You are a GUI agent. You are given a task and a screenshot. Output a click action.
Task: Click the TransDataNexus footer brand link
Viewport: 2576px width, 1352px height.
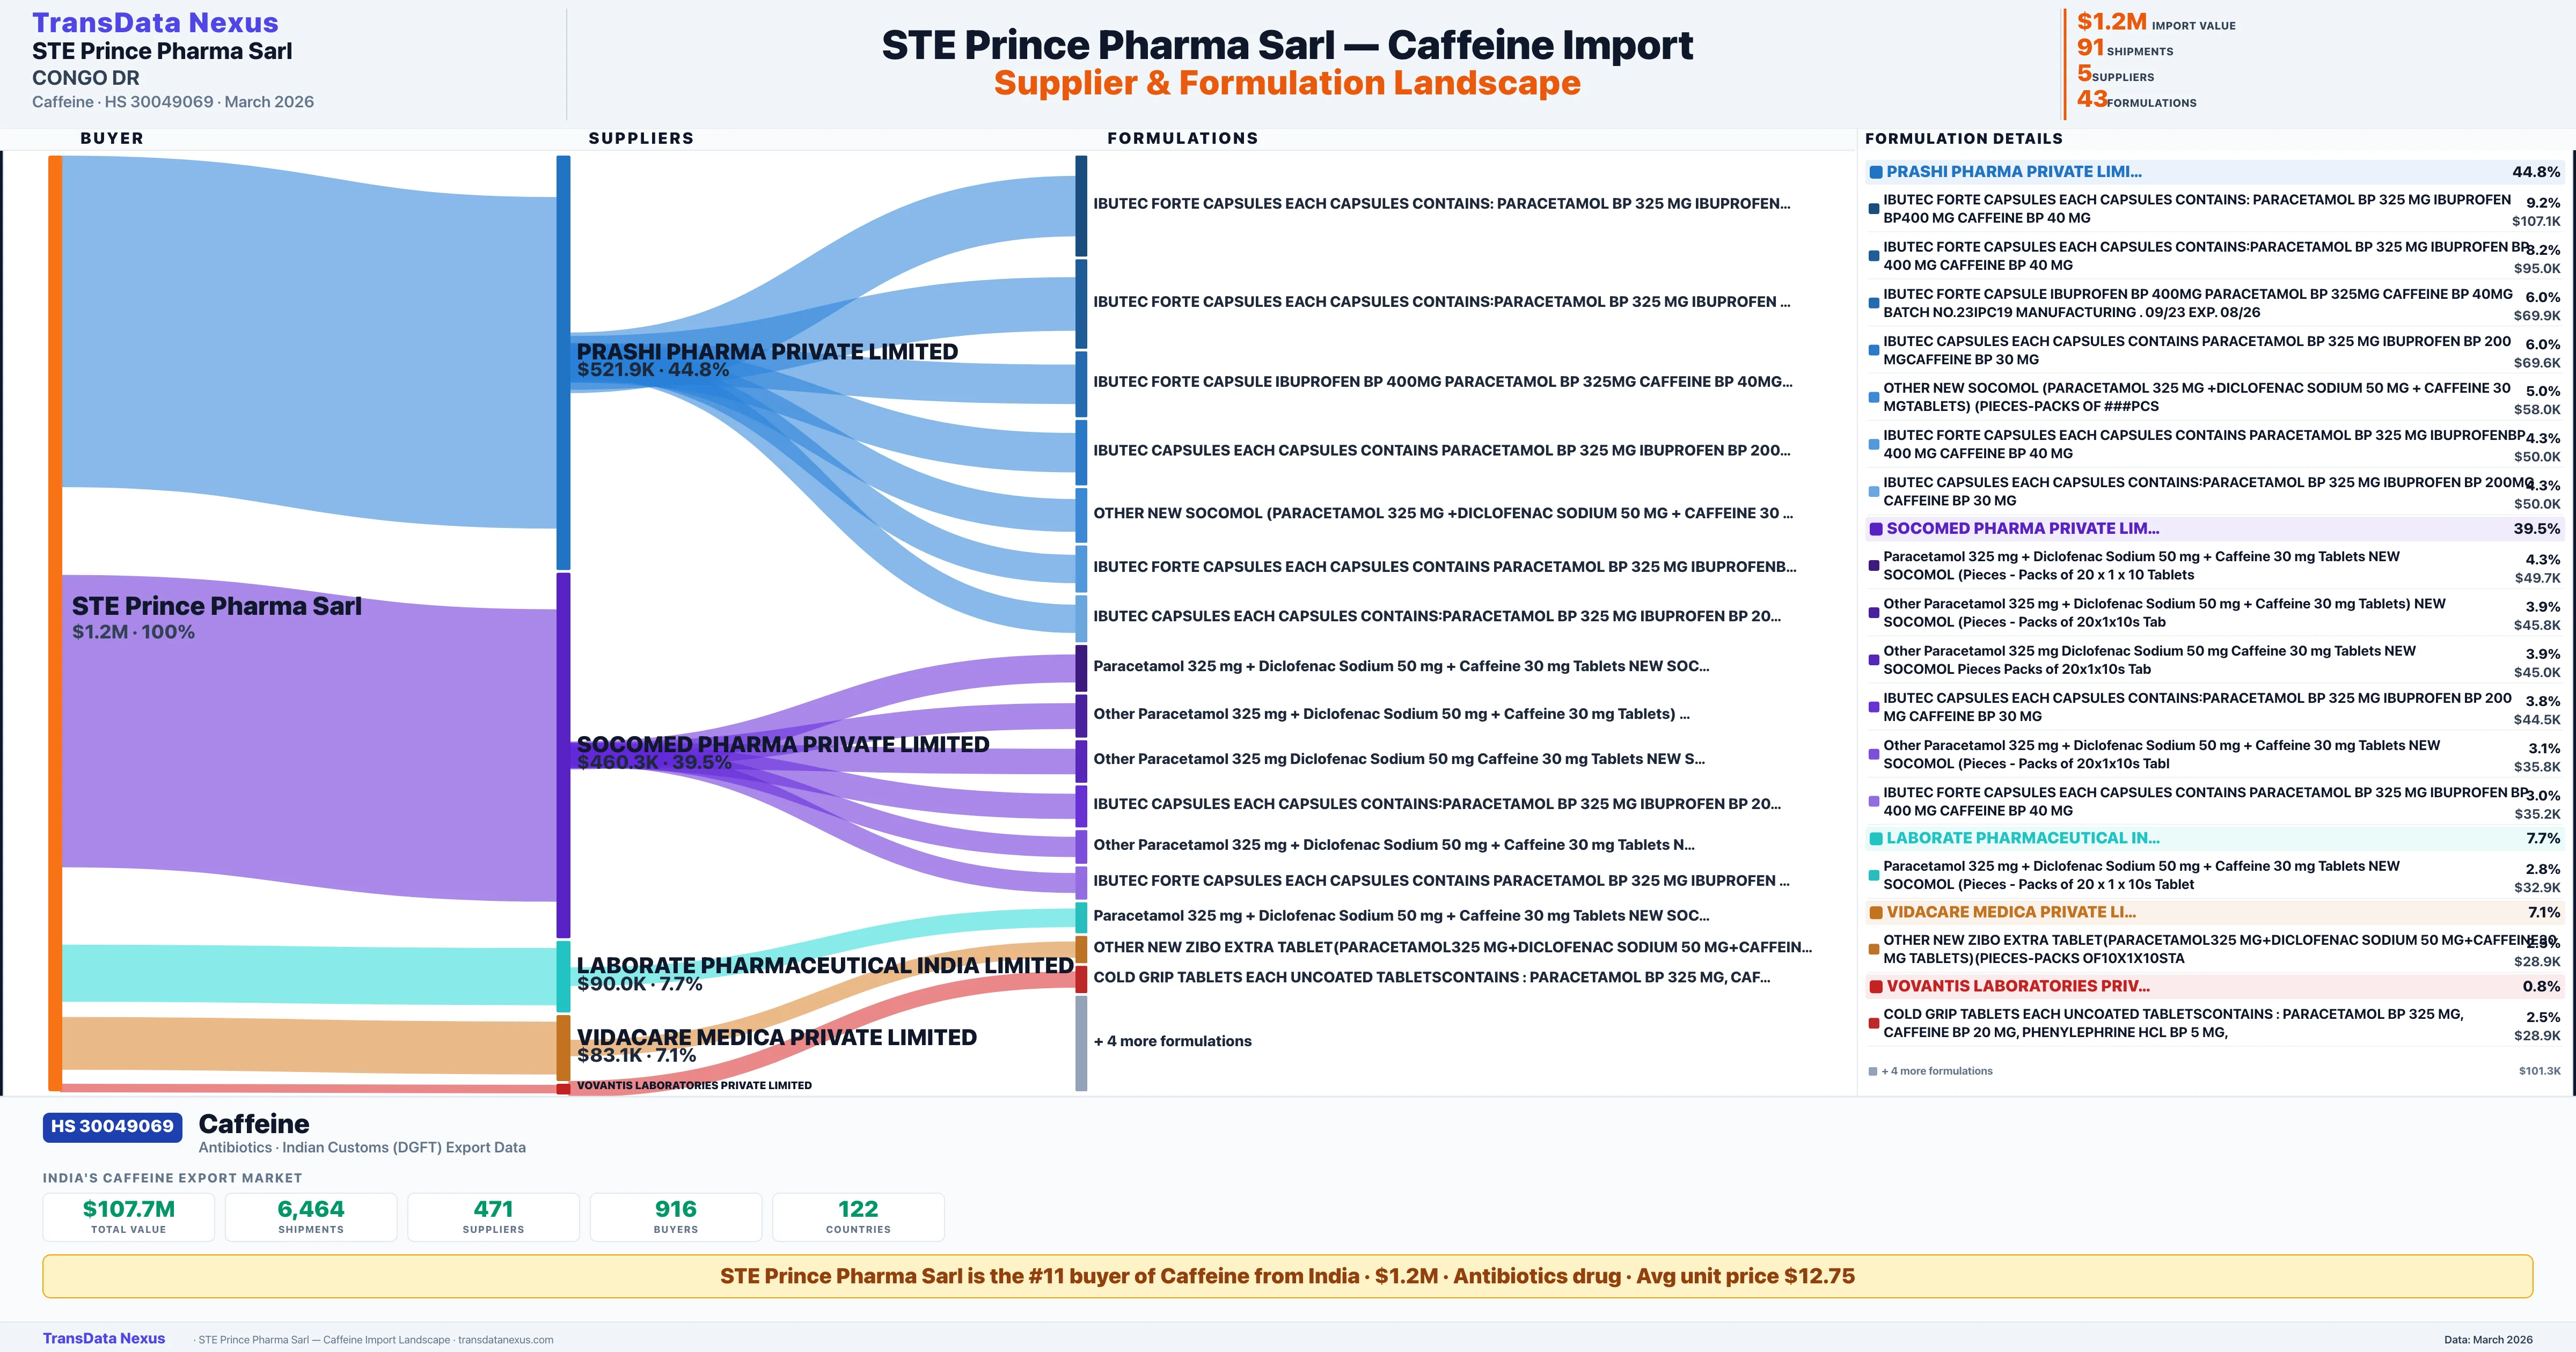click(x=103, y=1338)
